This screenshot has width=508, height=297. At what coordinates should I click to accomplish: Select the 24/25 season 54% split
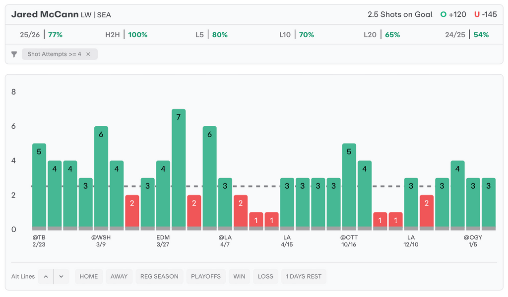click(x=467, y=35)
